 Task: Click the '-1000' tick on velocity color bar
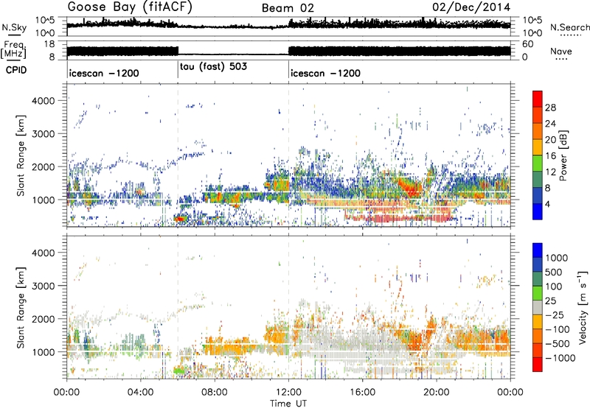(560, 358)
